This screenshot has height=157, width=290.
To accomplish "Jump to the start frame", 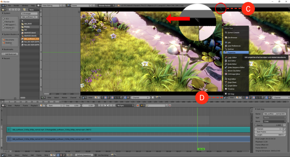I will (x=99, y=105).
